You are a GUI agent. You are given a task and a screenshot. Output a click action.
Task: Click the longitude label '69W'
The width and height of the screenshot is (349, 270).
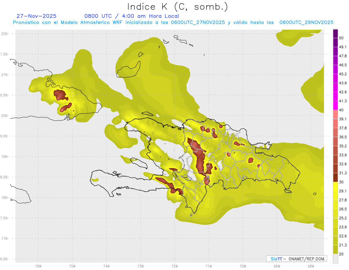point(277,266)
